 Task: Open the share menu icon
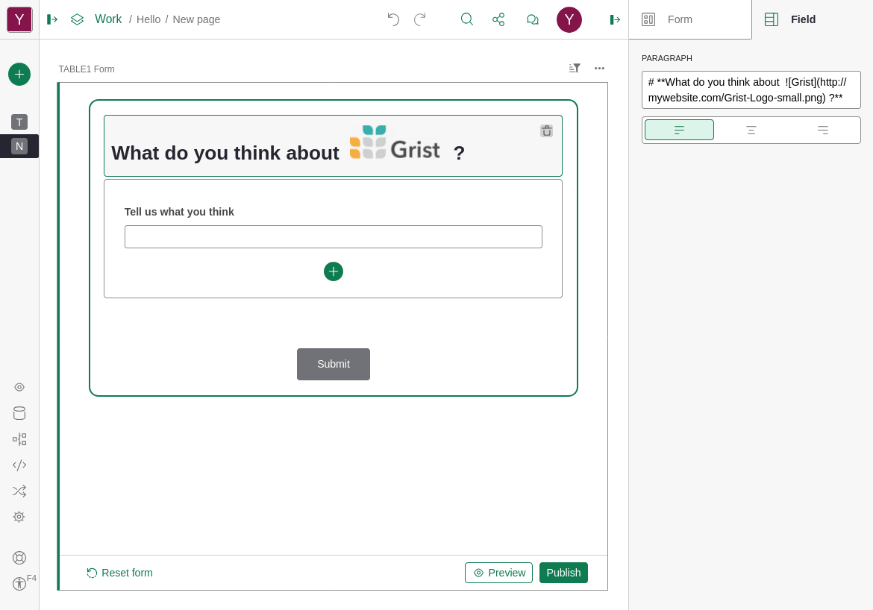[x=499, y=19]
